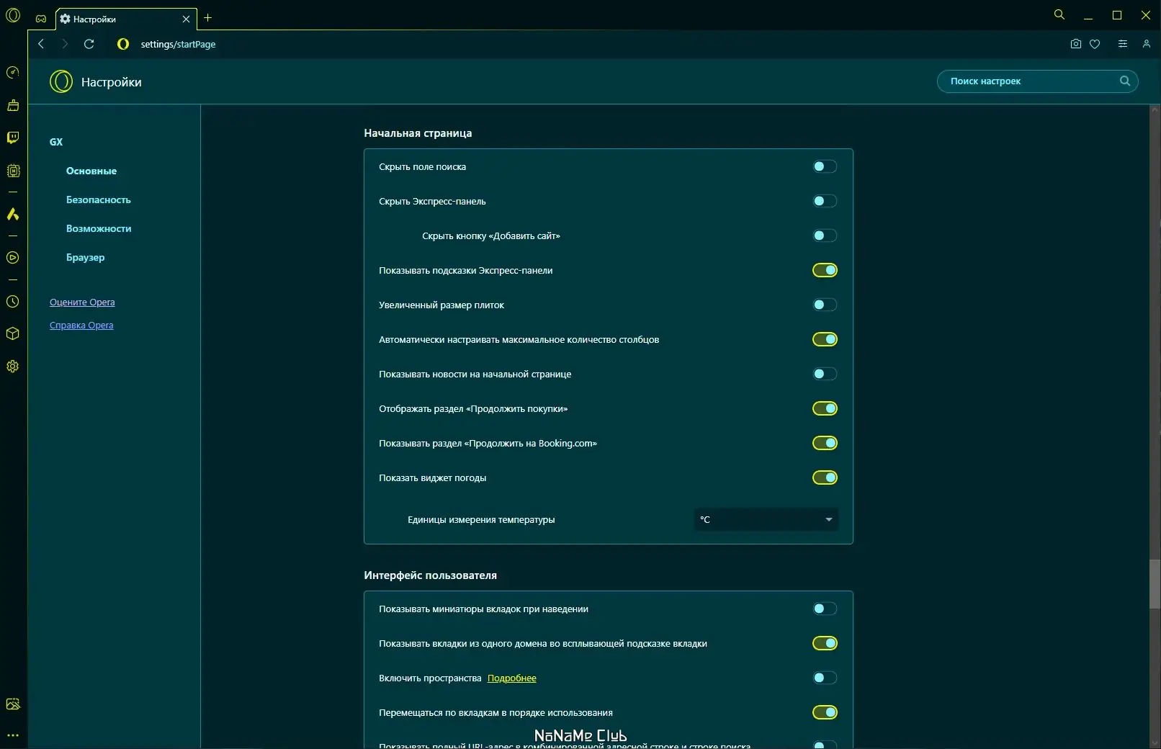
Task: Open the profile account icon
Action: click(1146, 44)
